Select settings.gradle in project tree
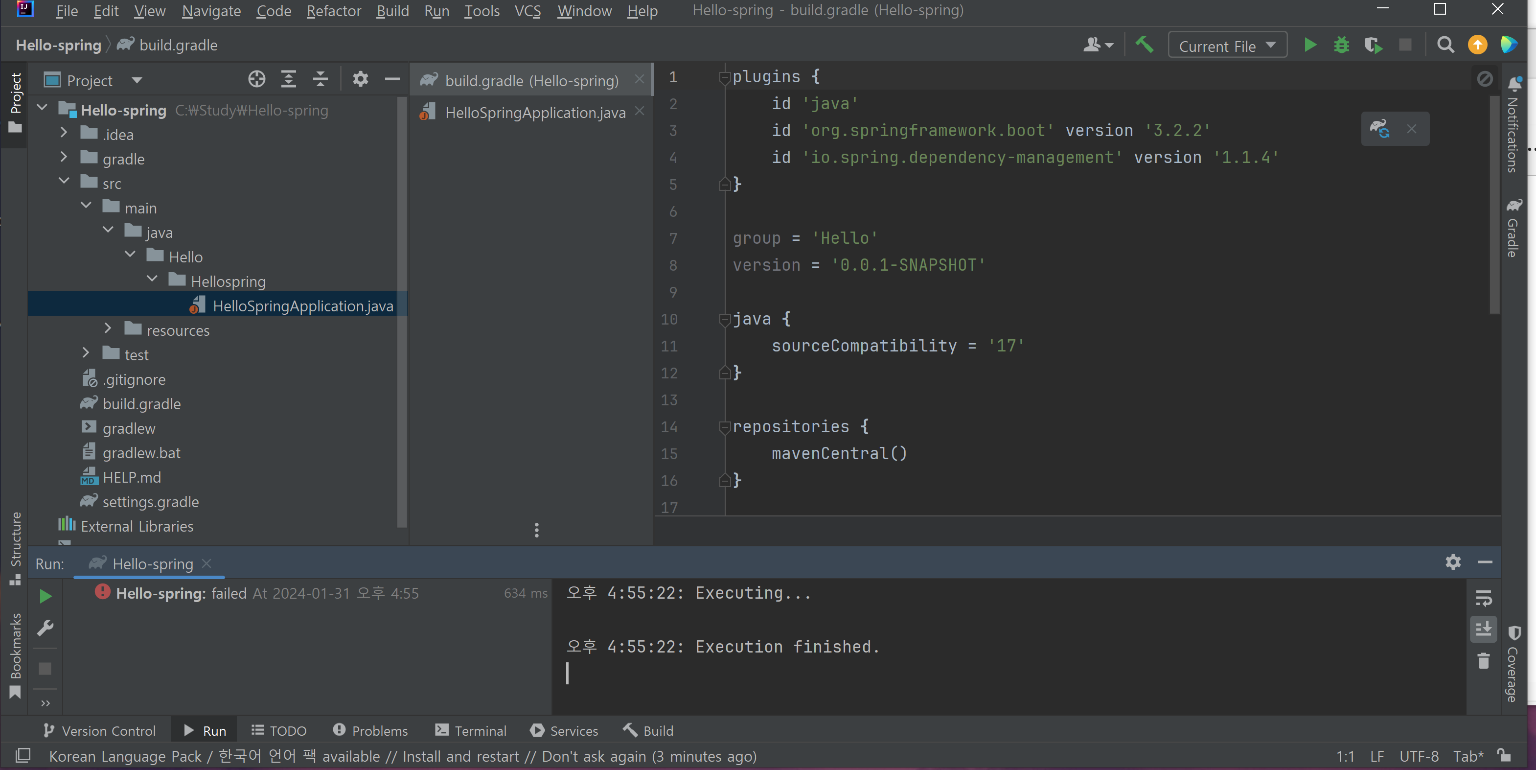1536x770 pixels. (150, 502)
